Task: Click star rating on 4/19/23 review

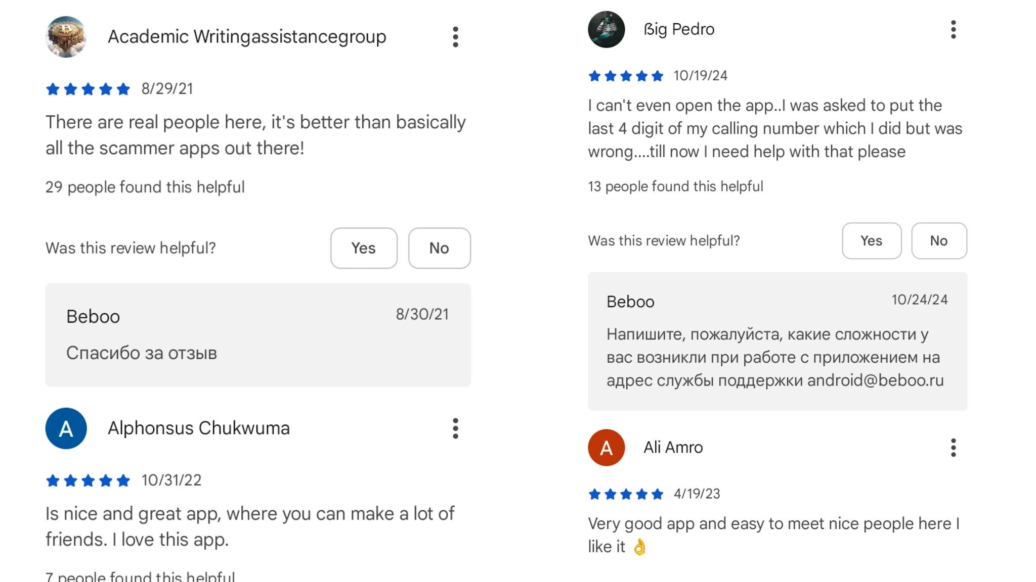Action: pyautogui.click(x=626, y=494)
